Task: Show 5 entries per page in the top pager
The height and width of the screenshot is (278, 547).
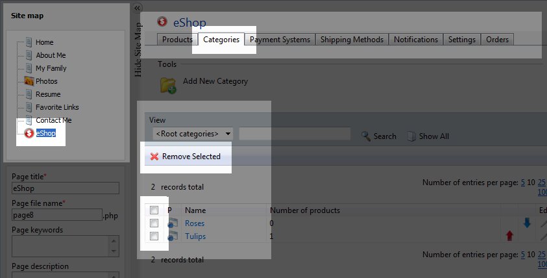Action: (x=523, y=183)
